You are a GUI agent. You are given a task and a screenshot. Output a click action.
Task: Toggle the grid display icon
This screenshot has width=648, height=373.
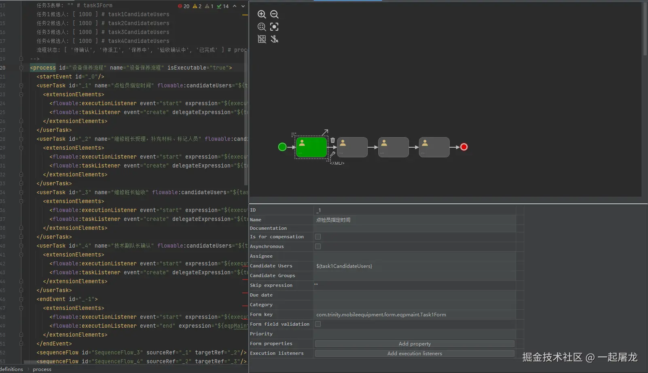262,39
